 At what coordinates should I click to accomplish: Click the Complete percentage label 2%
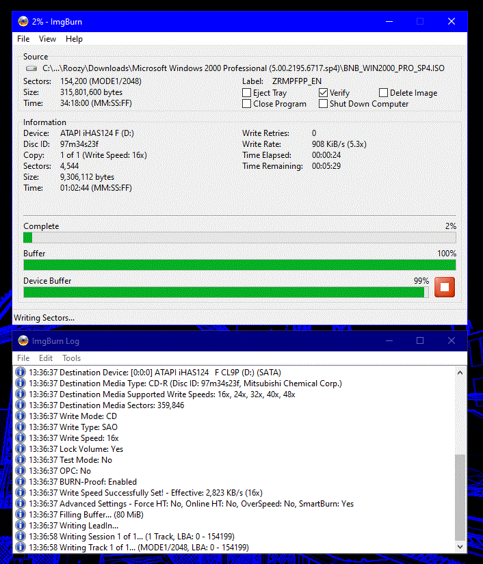click(451, 226)
